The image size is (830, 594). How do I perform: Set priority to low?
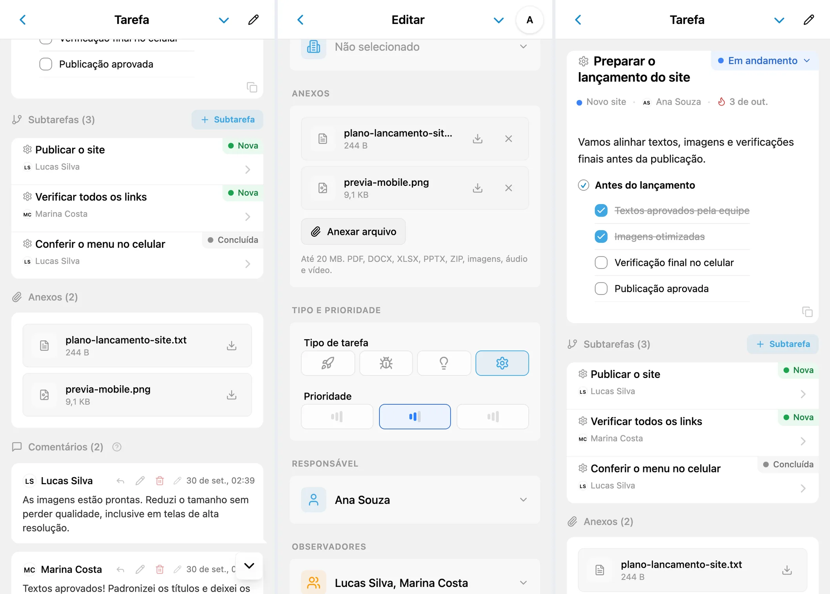click(337, 416)
